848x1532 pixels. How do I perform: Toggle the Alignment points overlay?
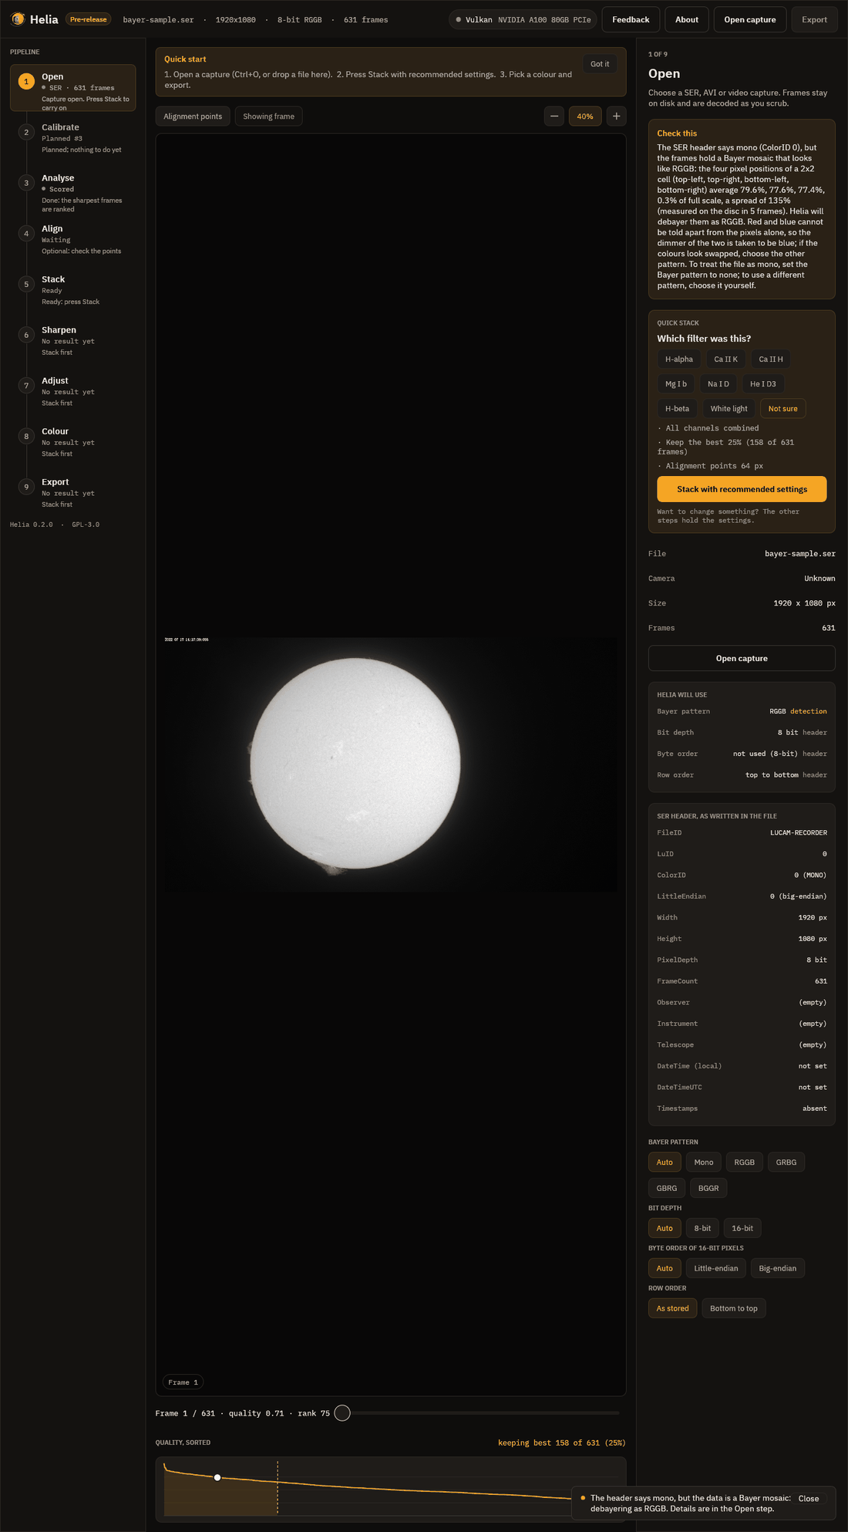193,116
